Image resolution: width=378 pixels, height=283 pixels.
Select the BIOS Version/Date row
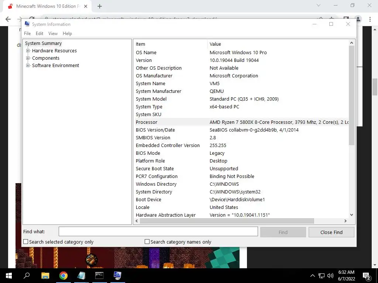coord(241,130)
